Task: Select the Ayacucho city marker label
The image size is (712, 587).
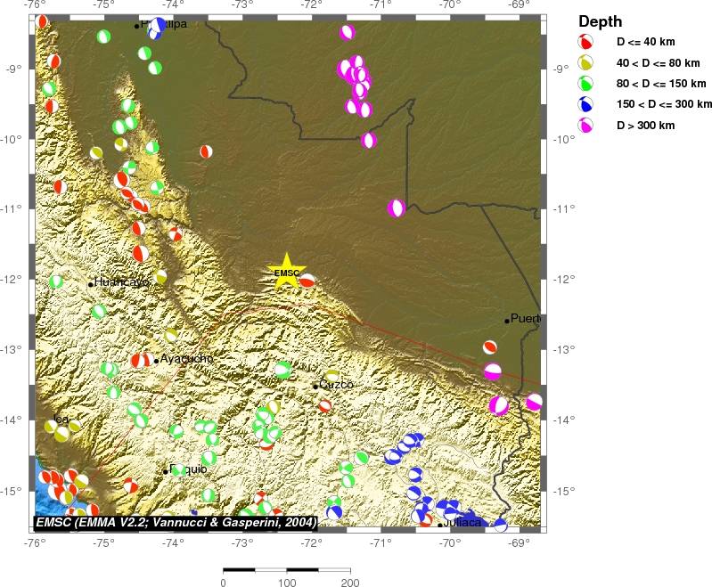Action: [x=186, y=359]
